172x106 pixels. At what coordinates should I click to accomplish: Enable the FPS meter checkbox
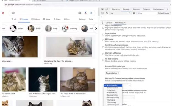click(x=103, y=40)
